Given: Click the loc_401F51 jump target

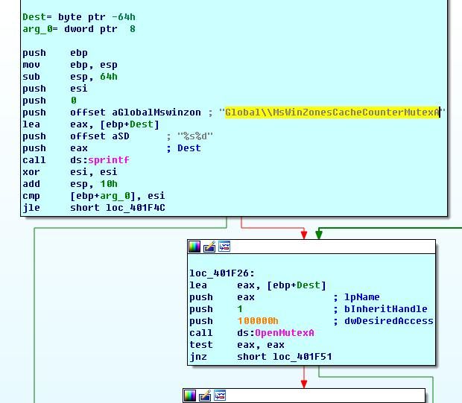Looking at the screenshot, I should tap(303, 357).
